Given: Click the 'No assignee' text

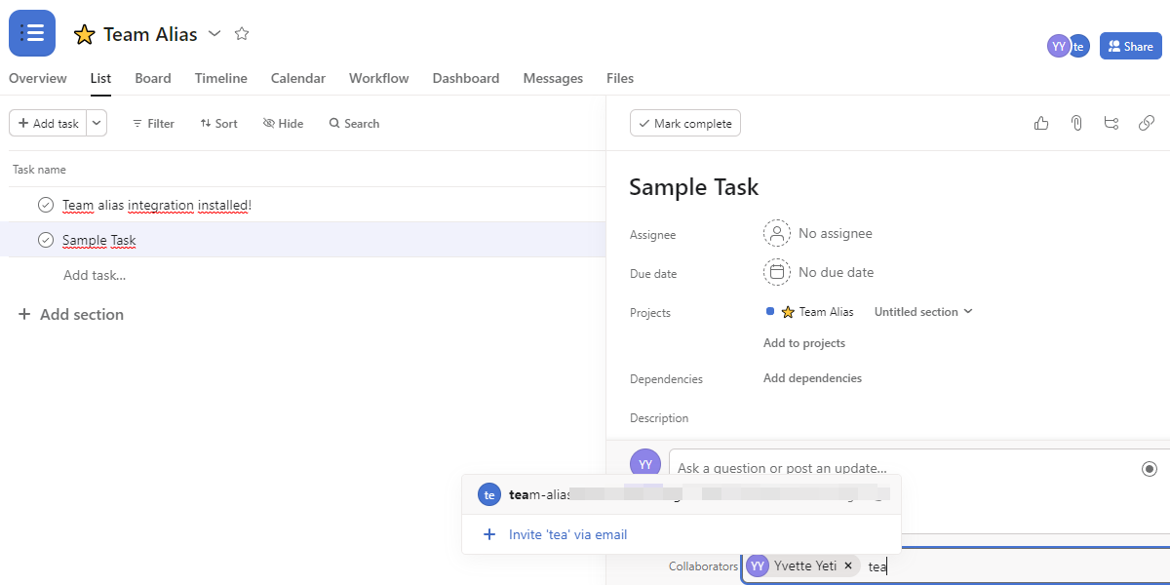Looking at the screenshot, I should 836,233.
